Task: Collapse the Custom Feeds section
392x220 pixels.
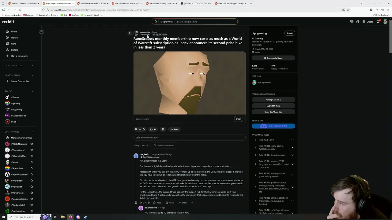Action: (32, 75)
